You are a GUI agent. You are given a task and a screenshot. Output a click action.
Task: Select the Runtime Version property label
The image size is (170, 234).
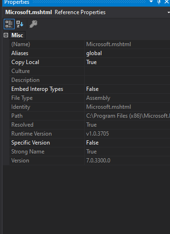(32, 134)
